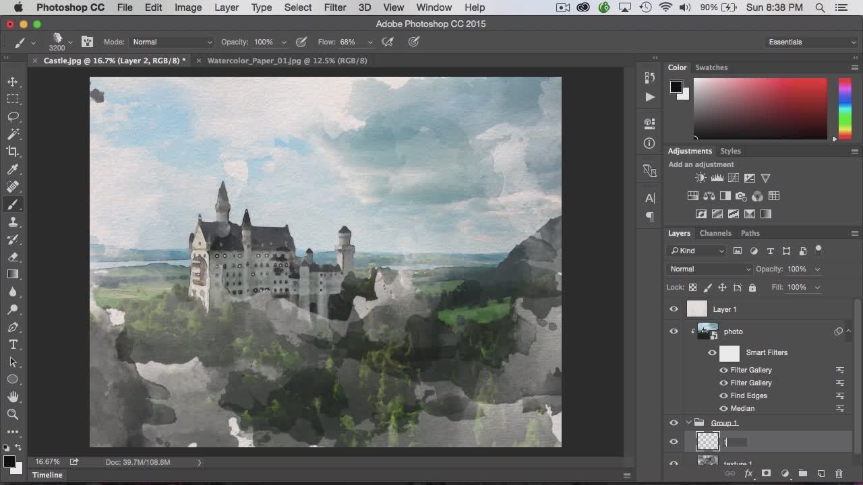Select the Zoom tool
The width and height of the screenshot is (863, 485).
(13, 414)
